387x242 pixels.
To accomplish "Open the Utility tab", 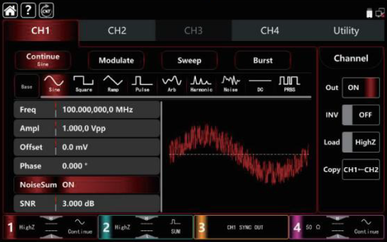I will pyautogui.click(x=346, y=31).
